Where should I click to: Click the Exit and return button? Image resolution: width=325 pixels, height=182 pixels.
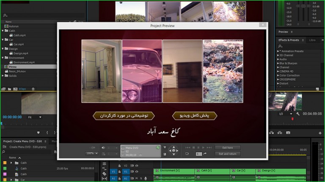pos(228,154)
